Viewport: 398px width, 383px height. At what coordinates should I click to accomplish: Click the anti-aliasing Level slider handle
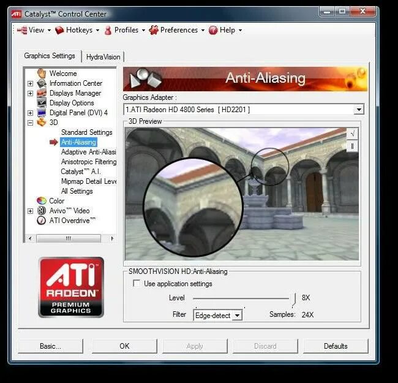(294, 300)
